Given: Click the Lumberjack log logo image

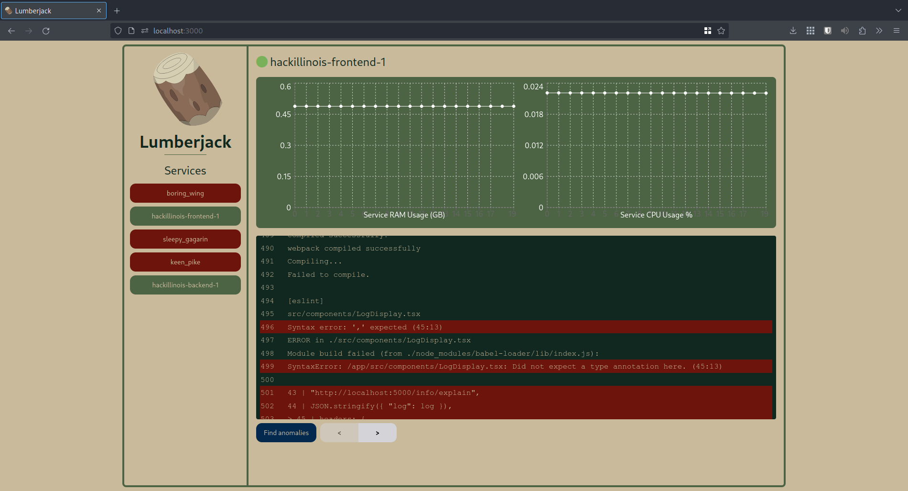Looking at the screenshot, I should click(187, 89).
